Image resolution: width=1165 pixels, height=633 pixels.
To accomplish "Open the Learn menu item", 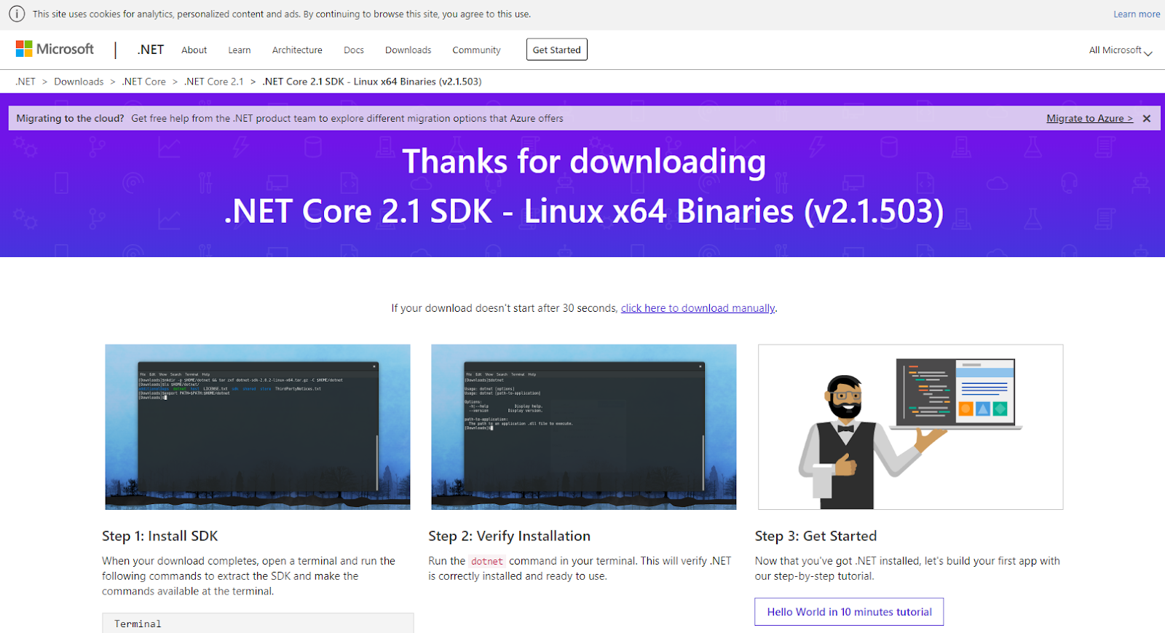I will (240, 50).
